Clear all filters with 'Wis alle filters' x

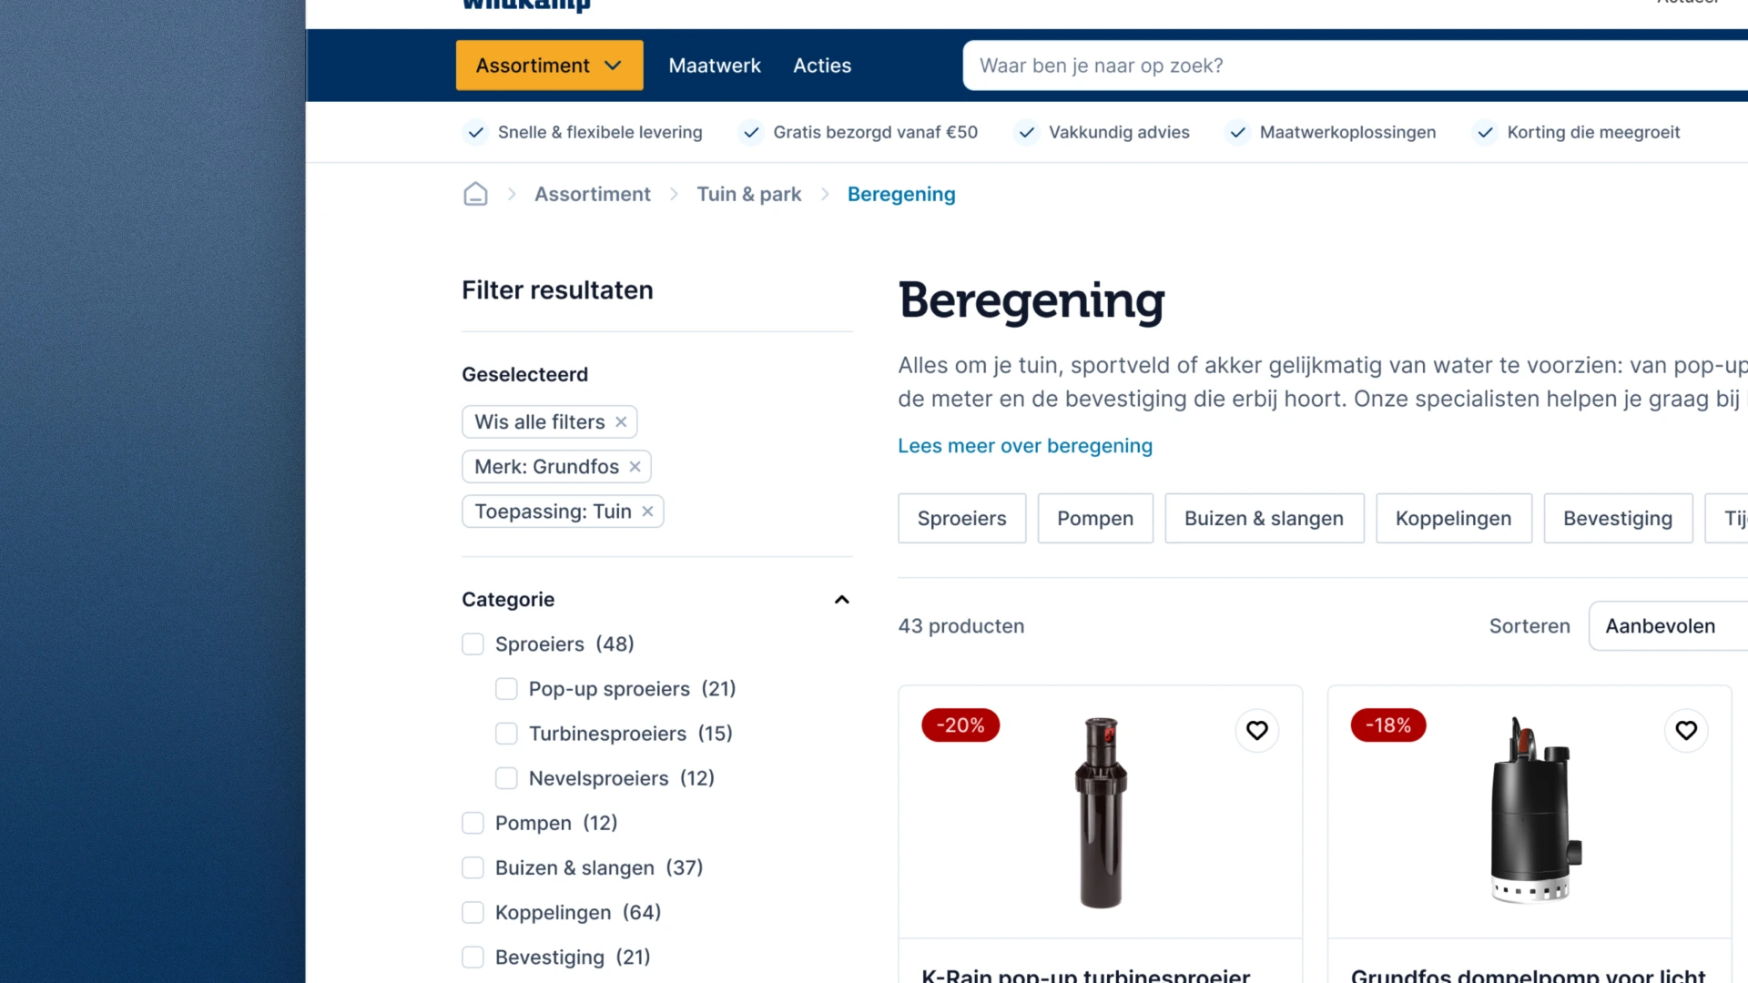pyautogui.click(x=621, y=421)
